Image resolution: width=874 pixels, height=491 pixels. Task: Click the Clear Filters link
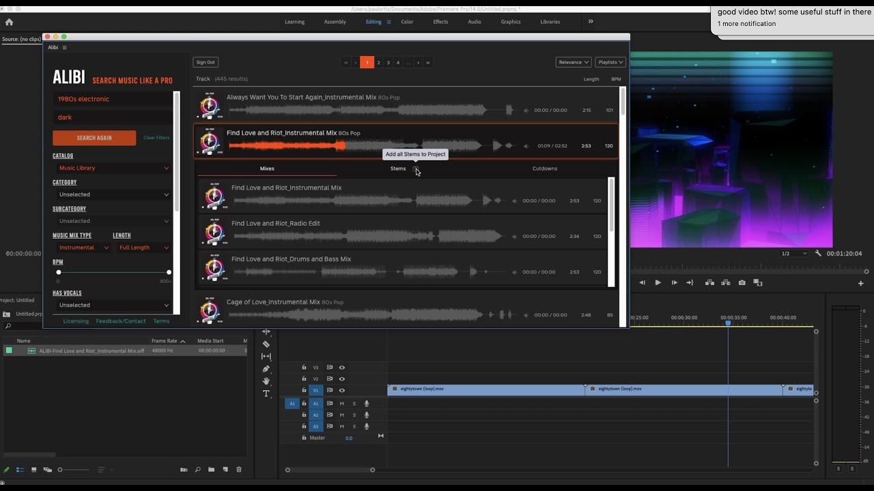click(x=156, y=138)
